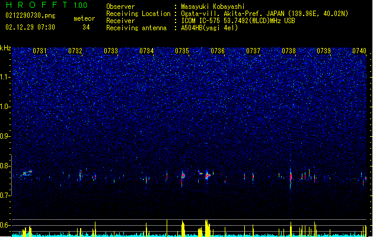Click the 0.8 kHz axis label
The image size is (373, 237).
click(x=5, y=166)
